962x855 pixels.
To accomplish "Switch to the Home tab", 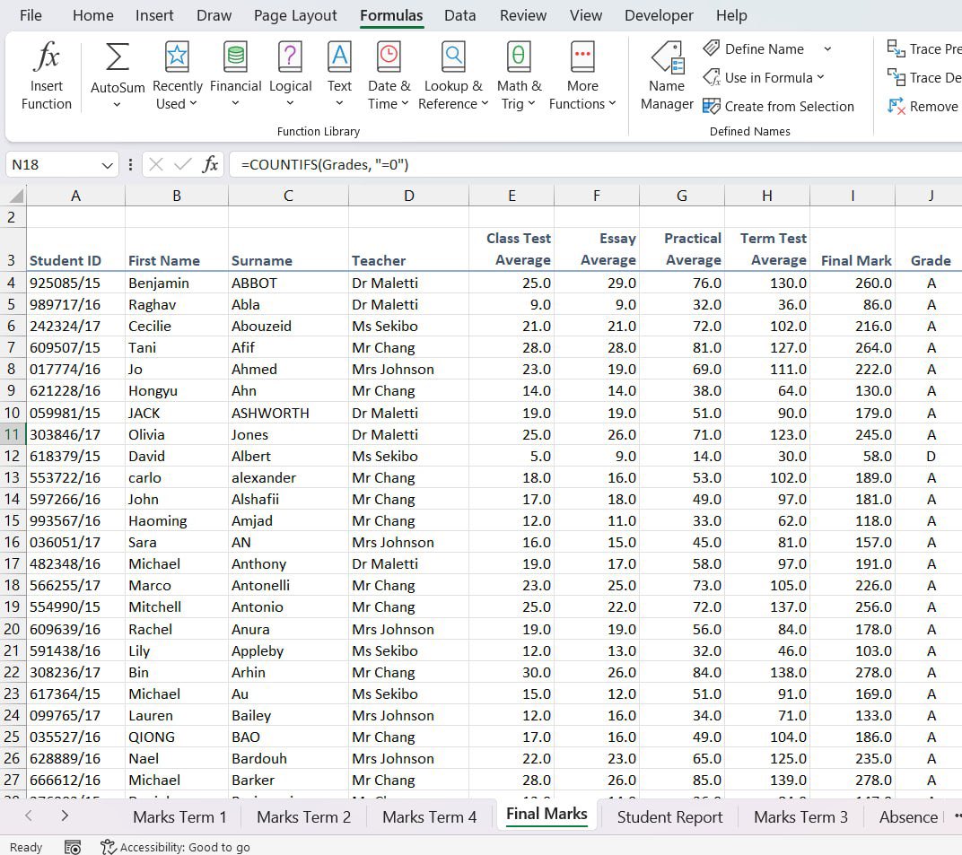I will click(92, 15).
